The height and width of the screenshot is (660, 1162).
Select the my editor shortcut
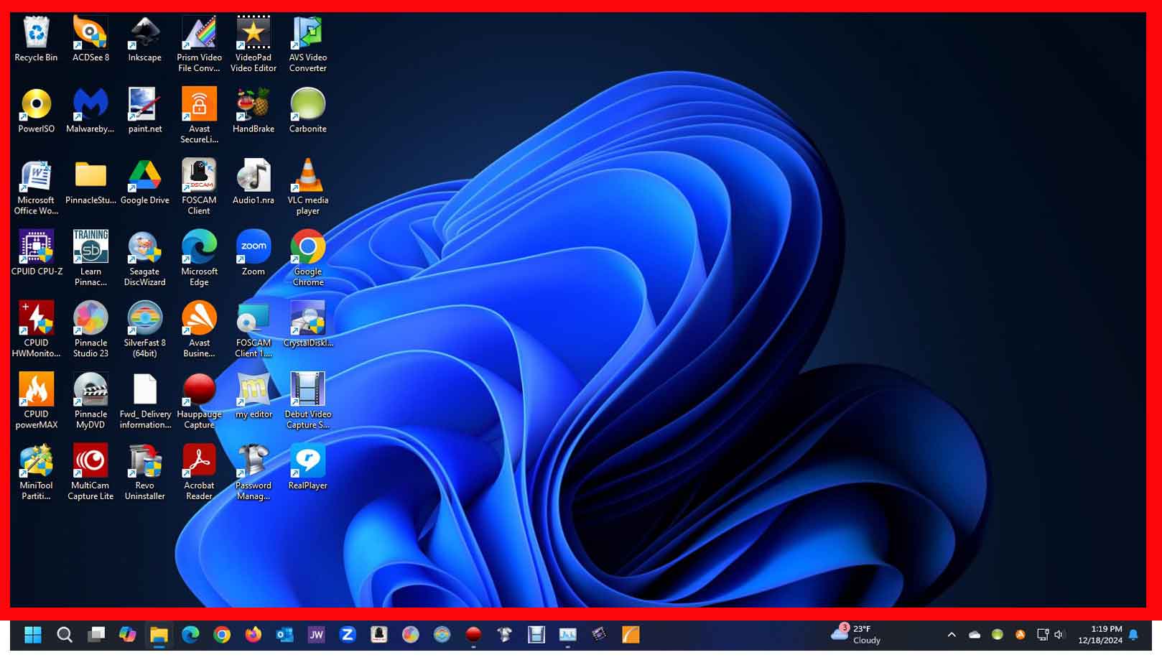click(254, 396)
